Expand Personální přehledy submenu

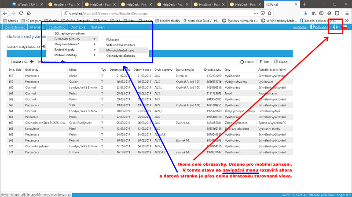coord(72,39)
